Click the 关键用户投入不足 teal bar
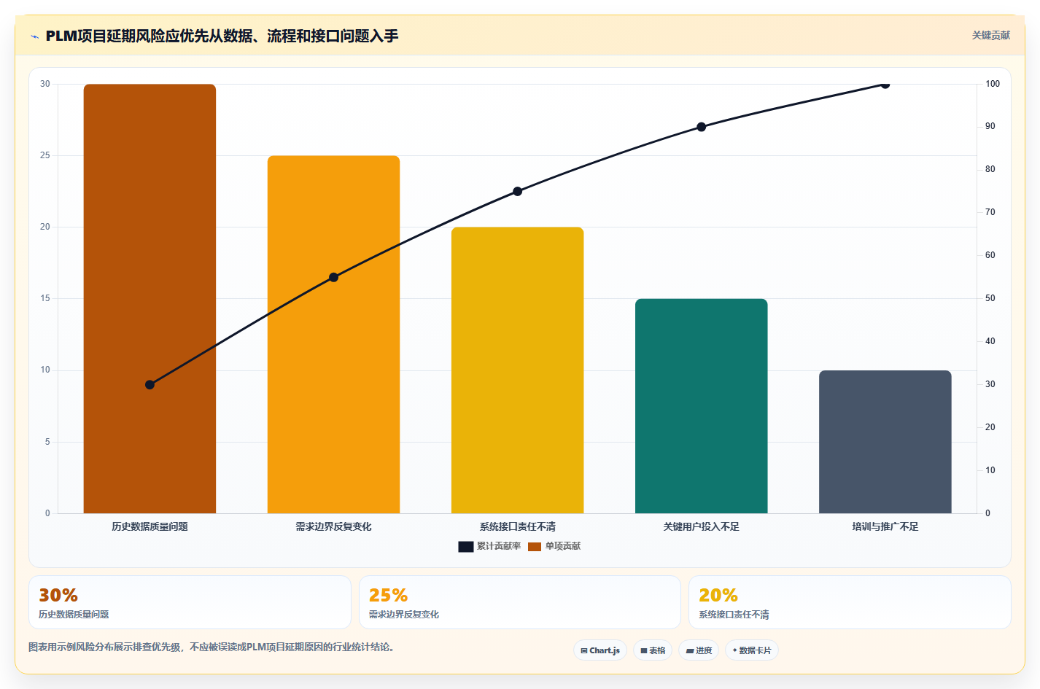This screenshot has width=1040, height=689. 702,406
